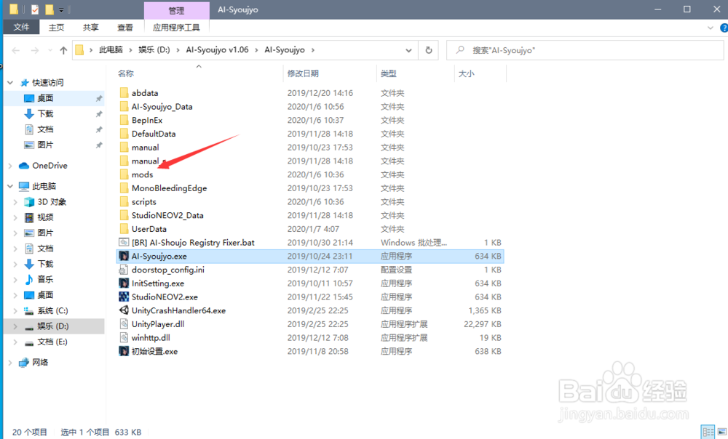The height and width of the screenshot is (439, 728).
Task: Click the InitSetting.exe icon
Action: pyautogui.click(x=124, y=283)
